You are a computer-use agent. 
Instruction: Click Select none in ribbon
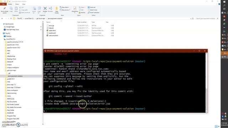tap(93, 10)
